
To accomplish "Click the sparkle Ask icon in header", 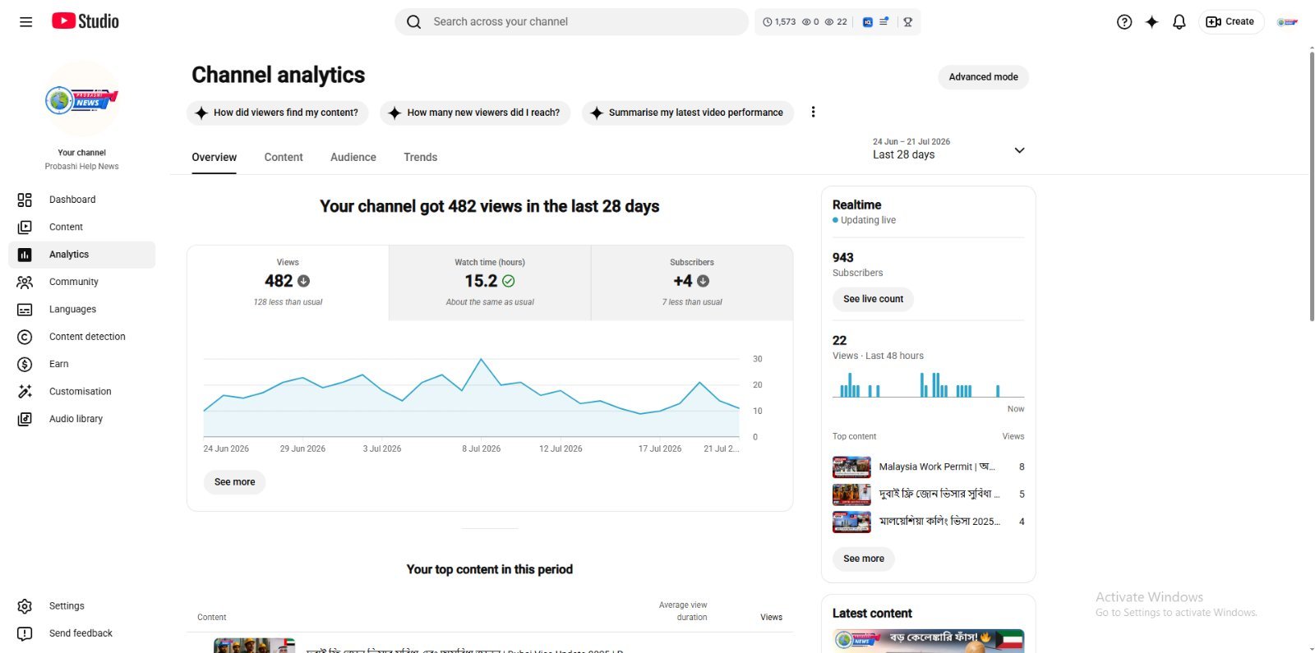I will [1151, 22].
